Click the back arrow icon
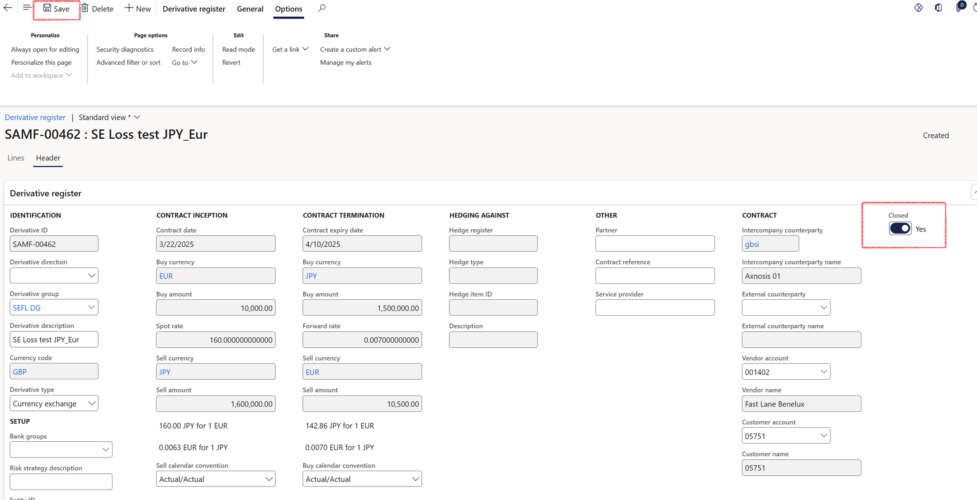The width and height of the screenshot is (977, 500). click(x=8, y=8)
